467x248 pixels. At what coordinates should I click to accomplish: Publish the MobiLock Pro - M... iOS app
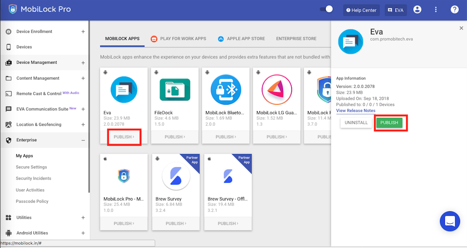click(x=124, y=223)
